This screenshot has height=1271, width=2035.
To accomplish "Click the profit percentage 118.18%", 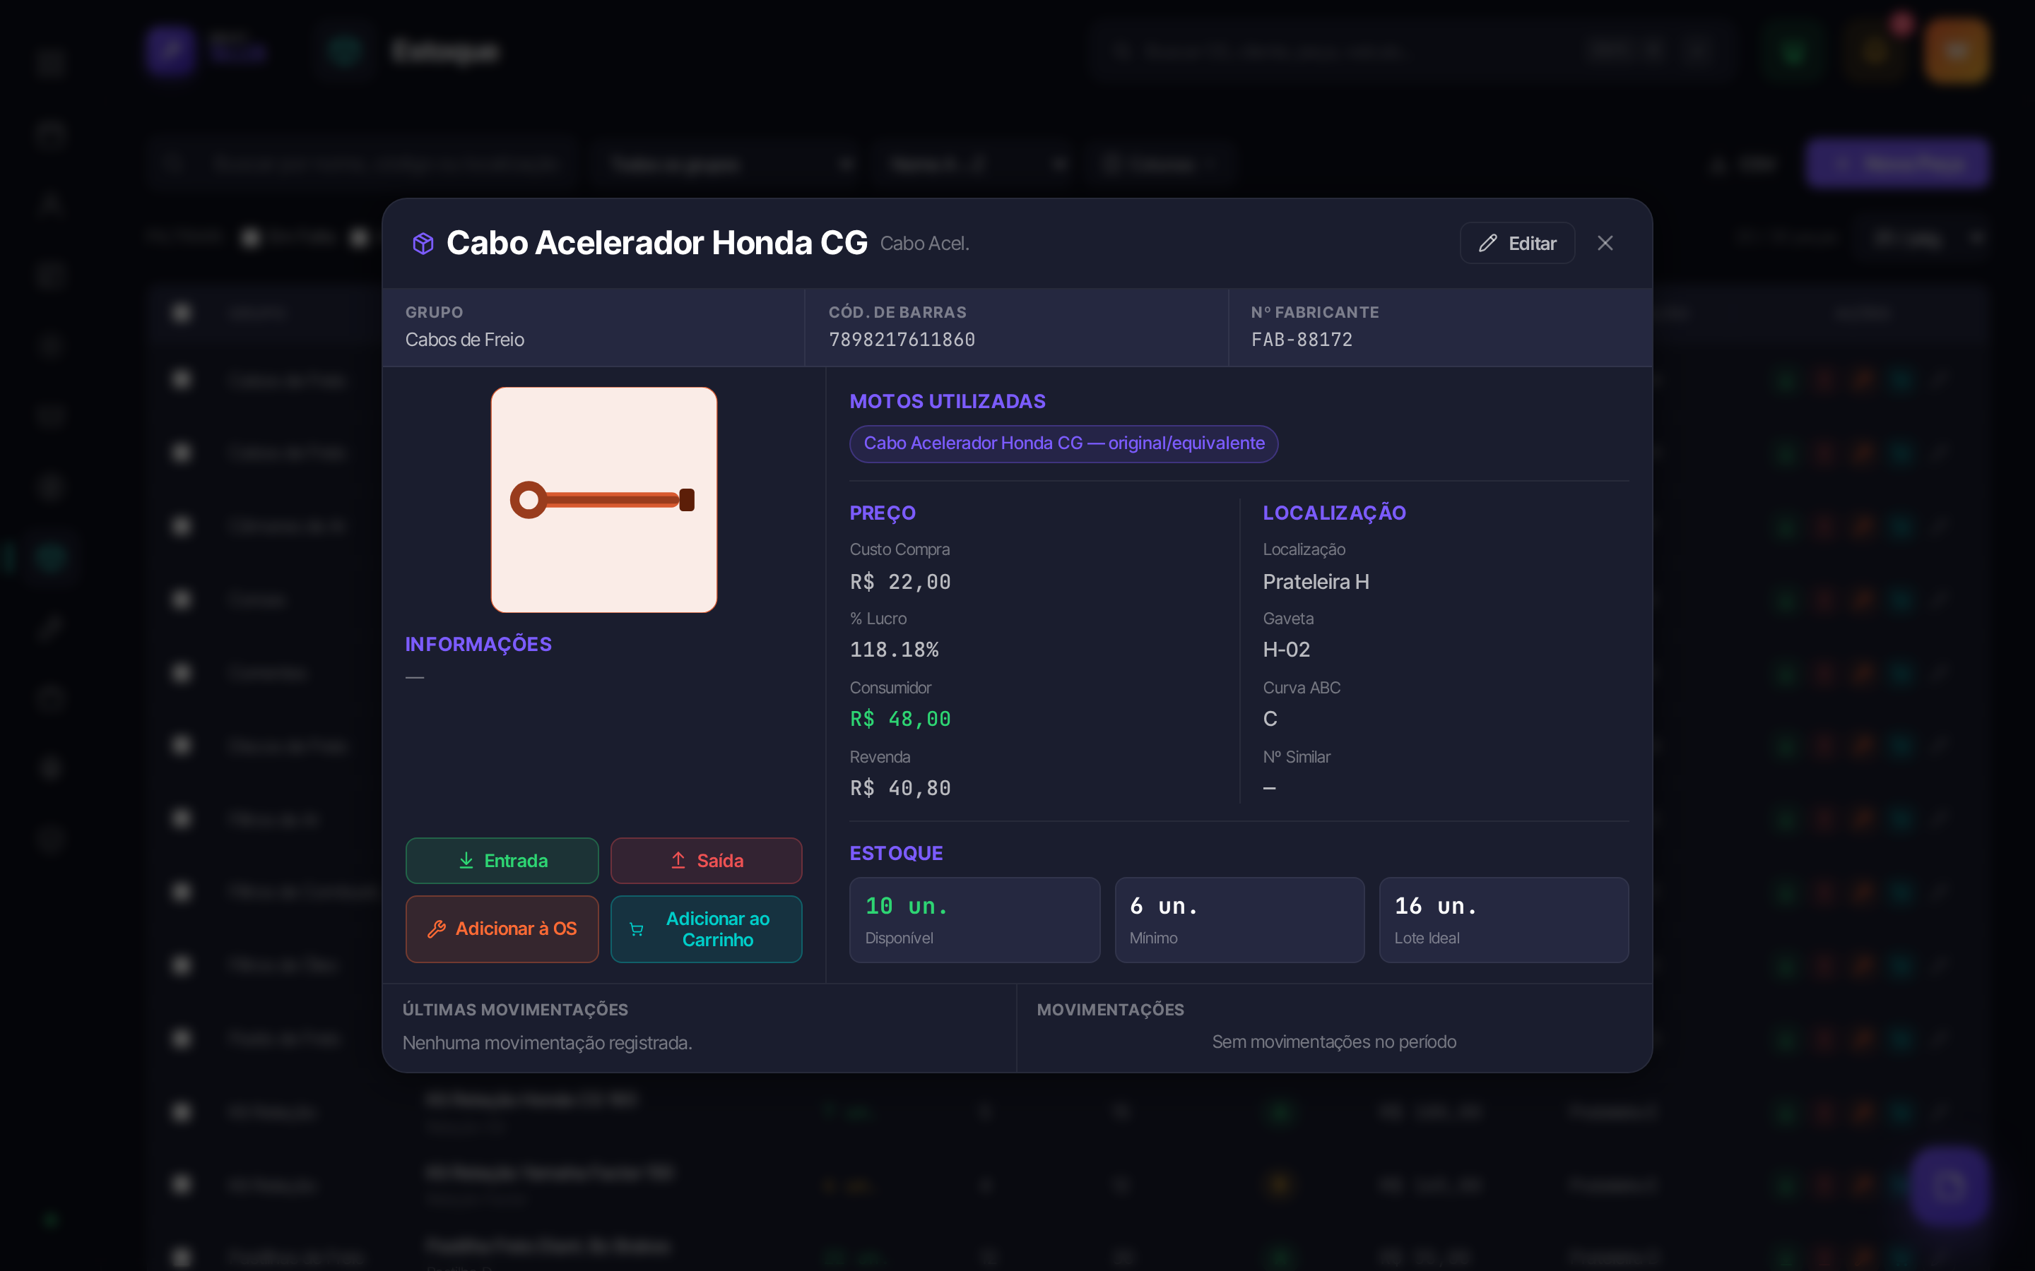I will pos(894,650).
